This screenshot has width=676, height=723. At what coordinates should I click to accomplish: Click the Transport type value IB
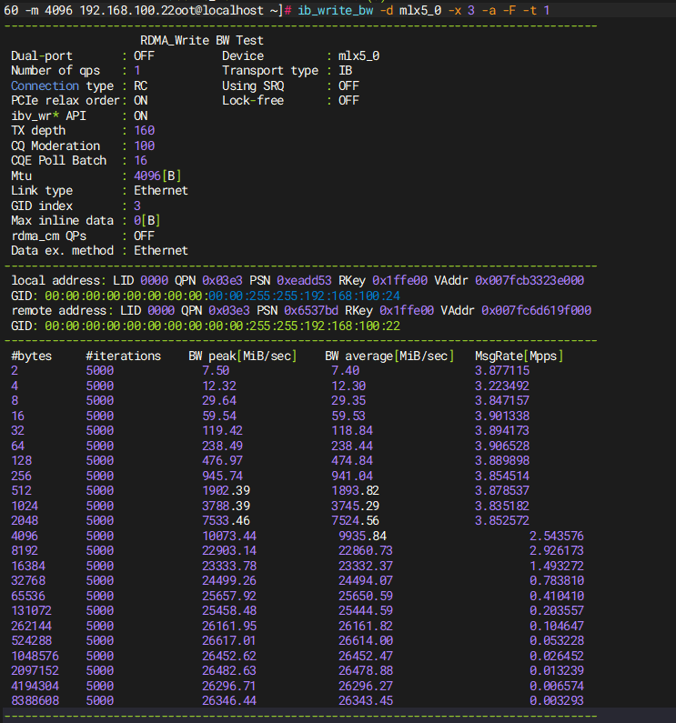click(346, 71)
